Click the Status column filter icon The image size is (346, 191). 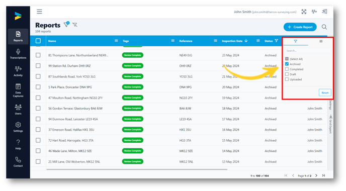click(276, 41)
